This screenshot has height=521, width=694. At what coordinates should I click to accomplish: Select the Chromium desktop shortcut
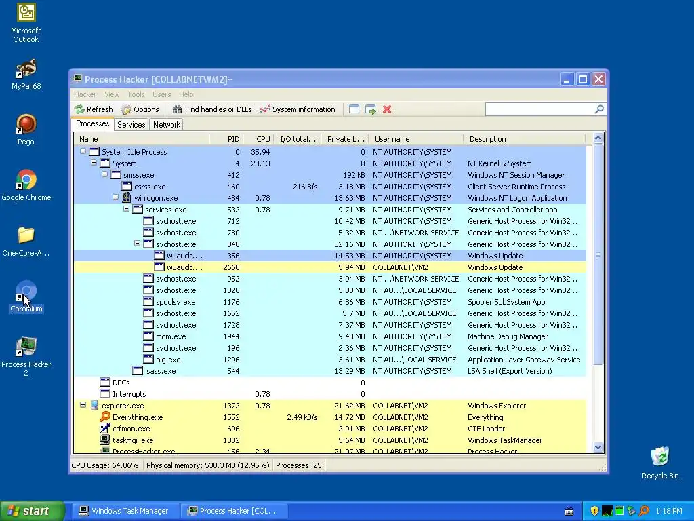coord(26,297)
